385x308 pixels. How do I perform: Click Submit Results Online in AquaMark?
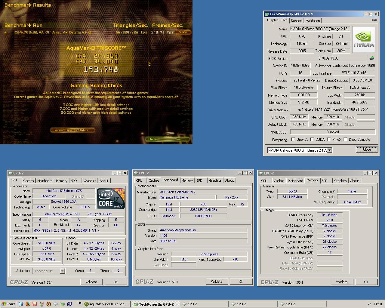pos(72,130)
